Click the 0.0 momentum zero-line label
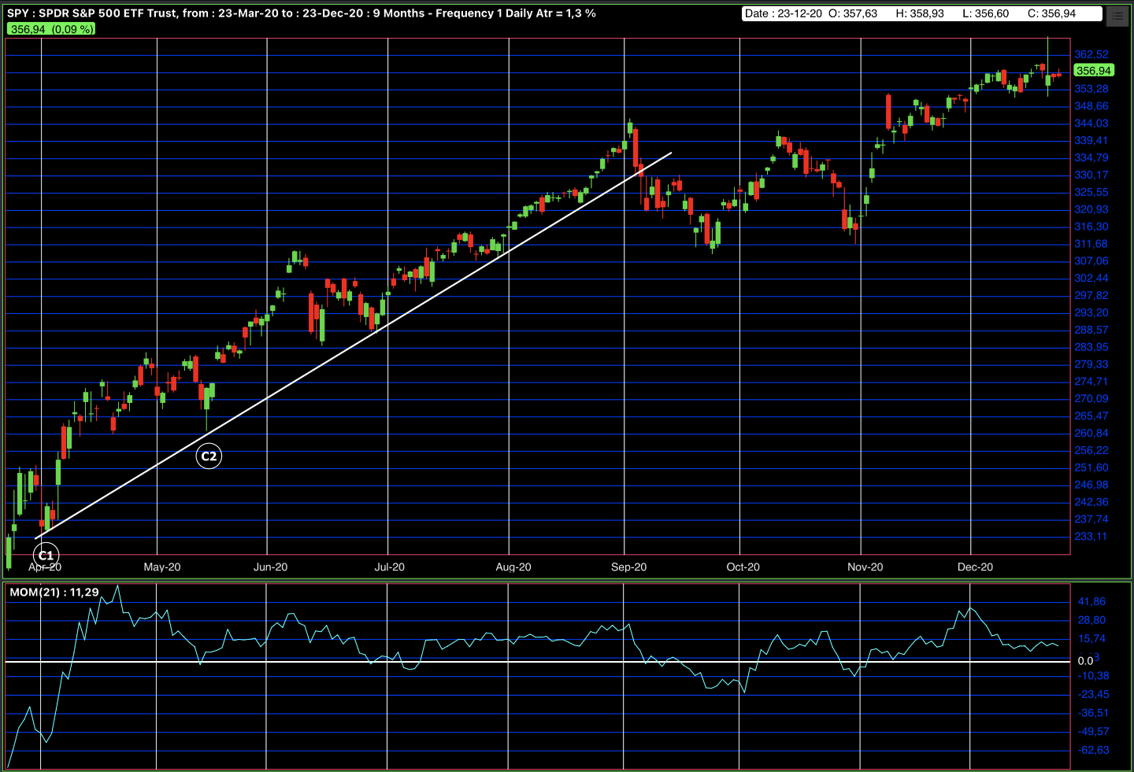The image size is (1134, 772). (1086, 661)
